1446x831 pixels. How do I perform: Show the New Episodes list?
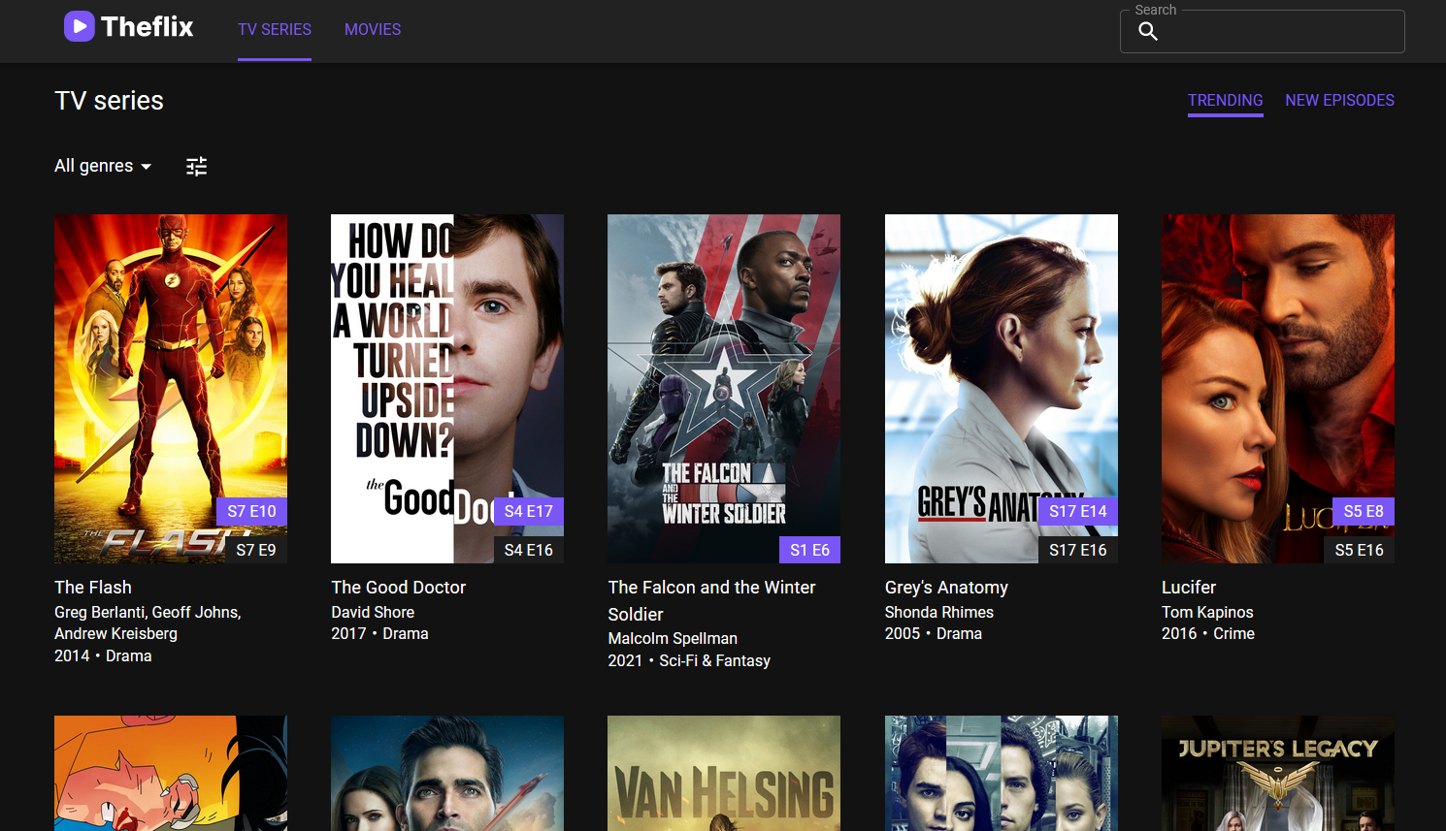click(1339, 101)
